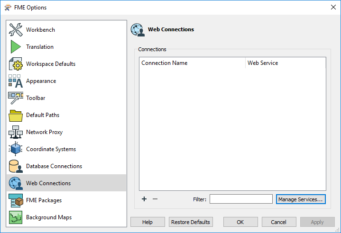Select the Toolbar icon in list
This screenshot has height=233, width=341.
[16, 98]
